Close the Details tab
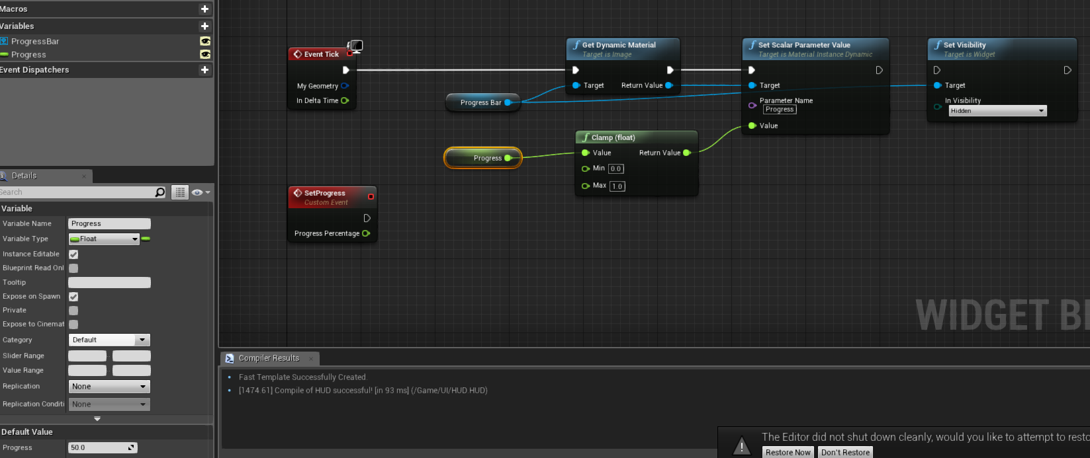 84,176
